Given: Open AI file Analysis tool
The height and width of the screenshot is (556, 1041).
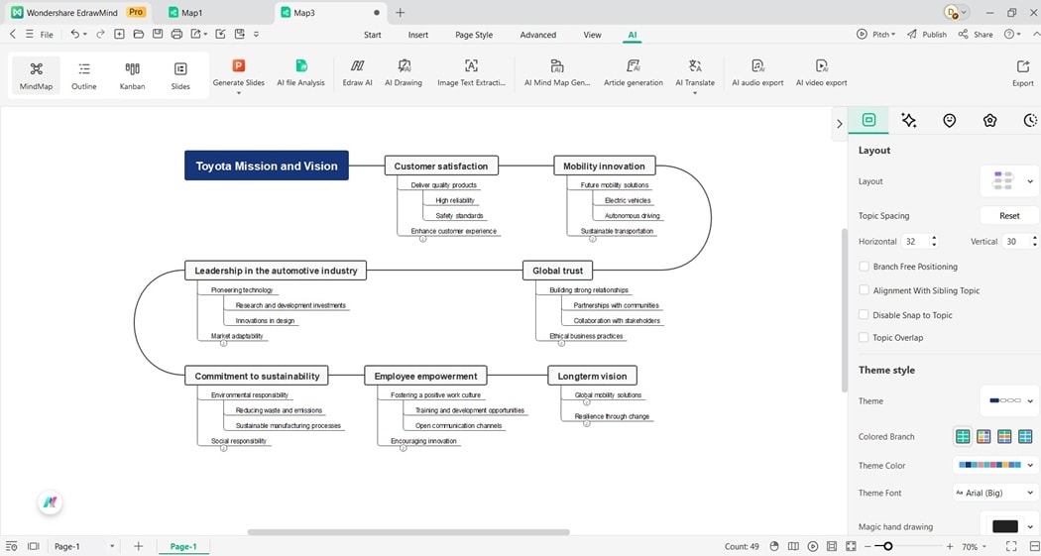Looking at the screenshot, I should point(300,73).
